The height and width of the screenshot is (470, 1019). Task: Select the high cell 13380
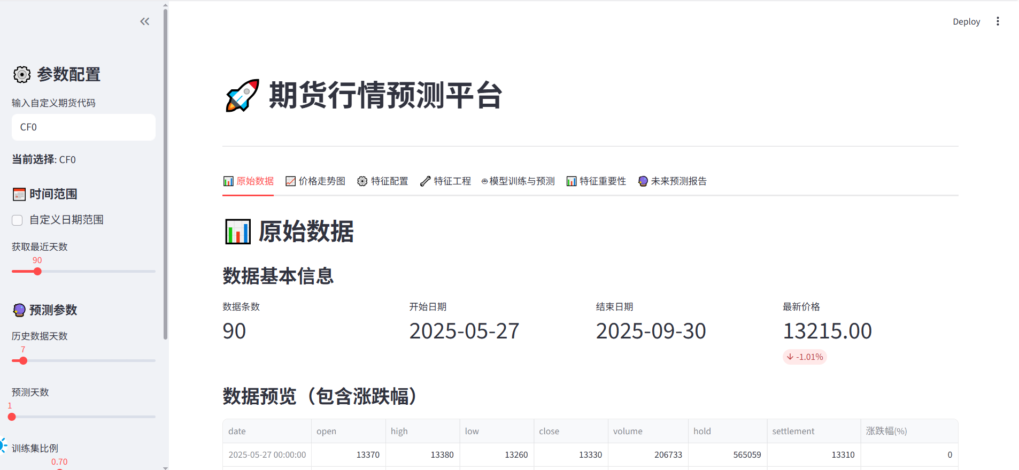(422, 455)
